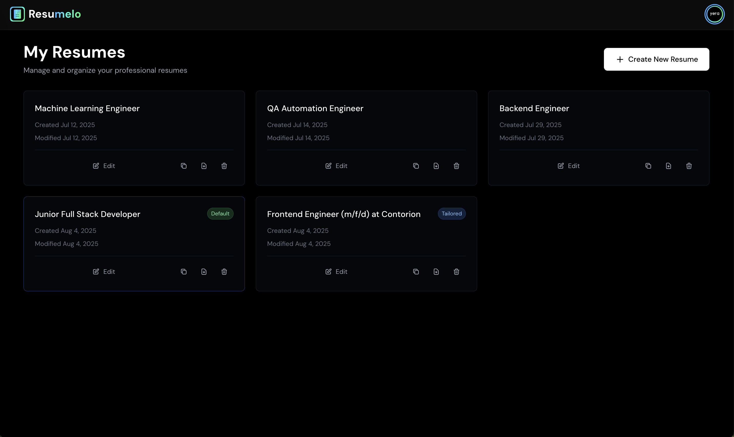Duplicate the Junior Full Stack Developer resume
The width and height of the screenshot is (734, 437).
coord(183,272)
